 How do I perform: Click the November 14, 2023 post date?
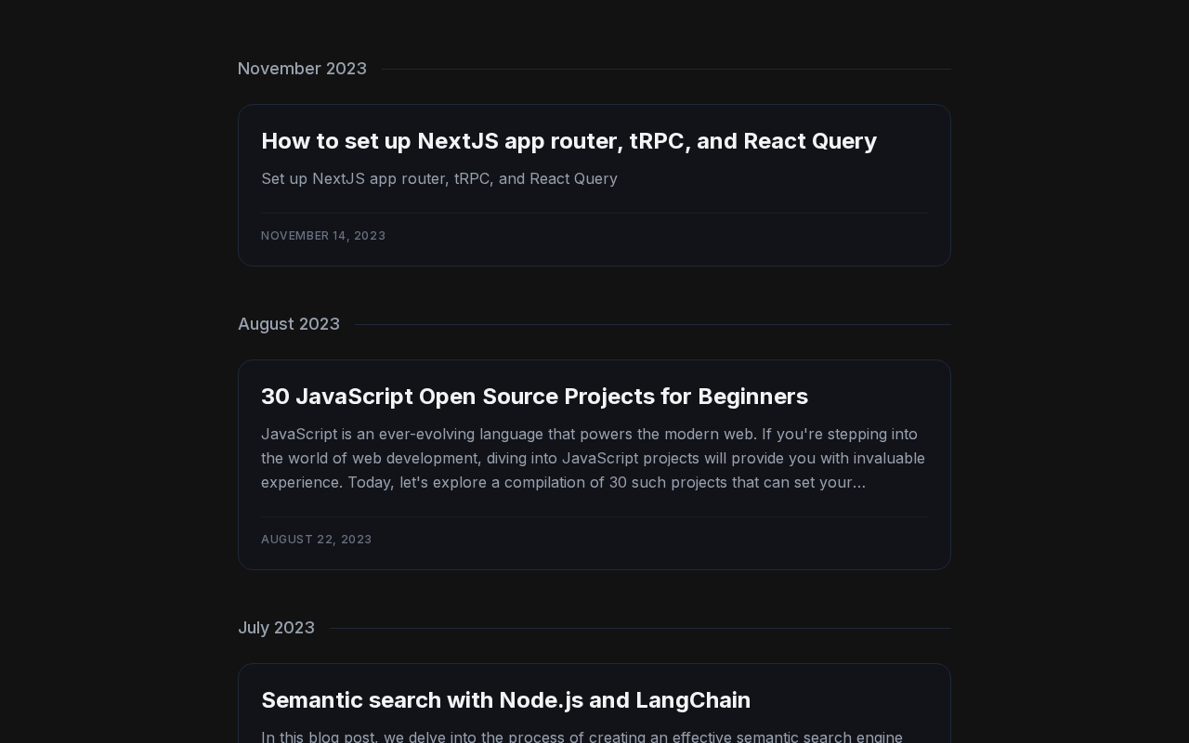(323, 236)
